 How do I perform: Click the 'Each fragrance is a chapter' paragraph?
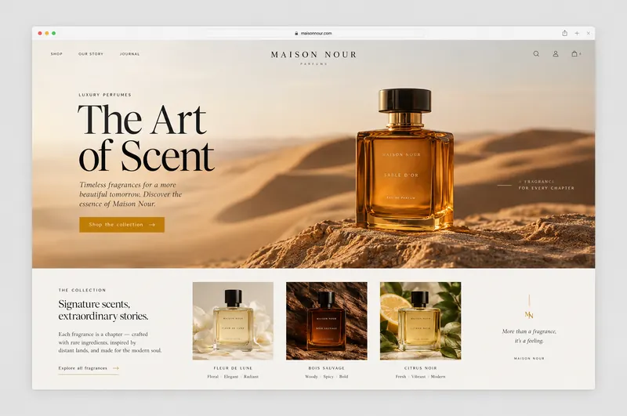(x=110, y=342)
